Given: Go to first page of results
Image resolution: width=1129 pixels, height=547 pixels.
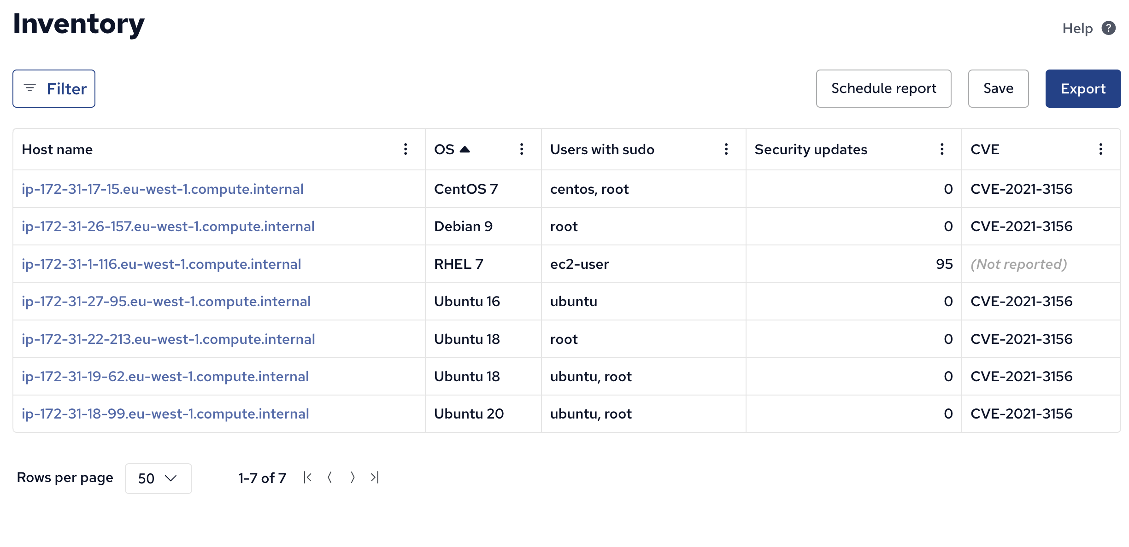Looking at the screenshot, I should coord(308,477).
